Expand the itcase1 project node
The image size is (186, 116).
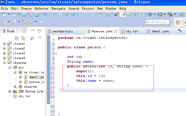click(4, 44)
